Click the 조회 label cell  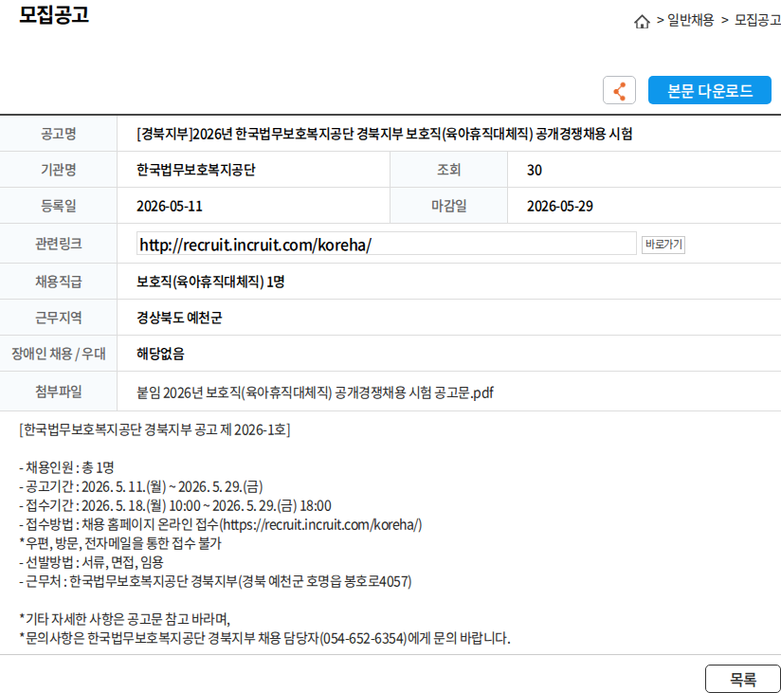click(448, 170)
